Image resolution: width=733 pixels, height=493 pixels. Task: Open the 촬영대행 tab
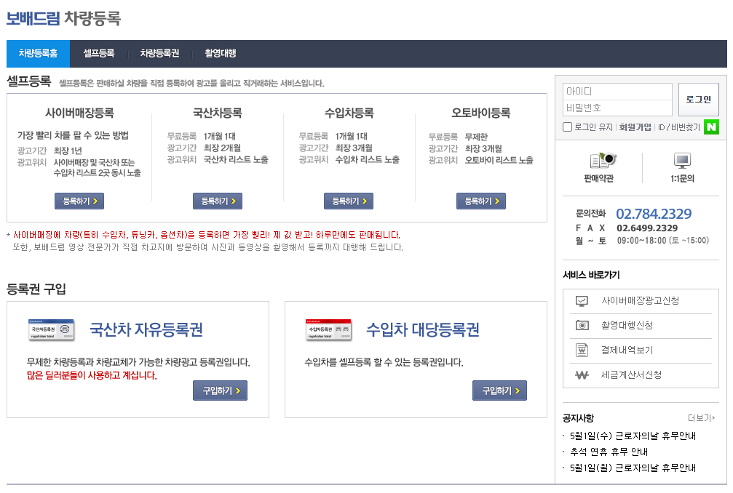219,53
